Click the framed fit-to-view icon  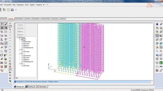click(157, 36)
